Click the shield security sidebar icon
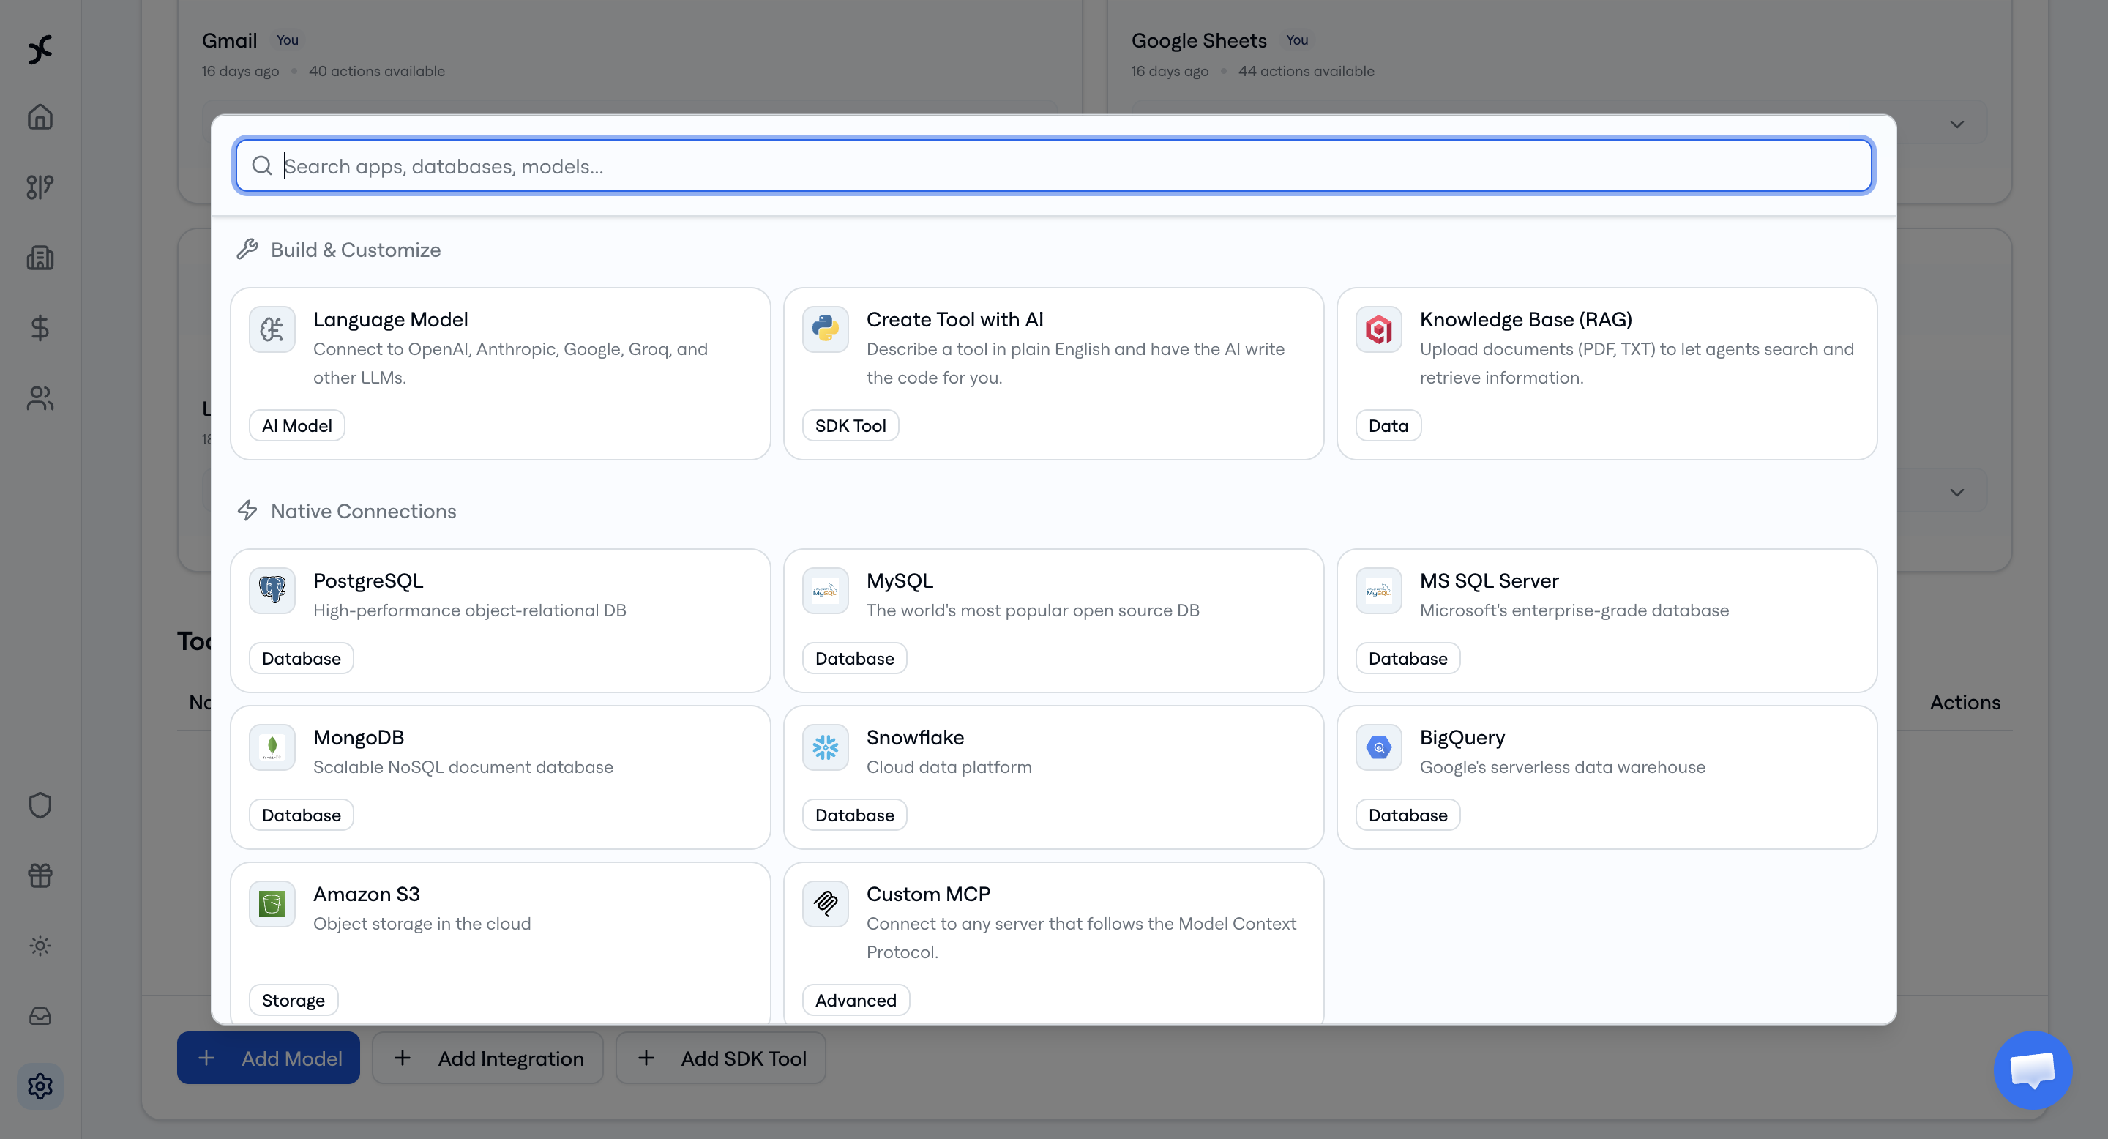2108x1139 pixels. click(40, 805)
